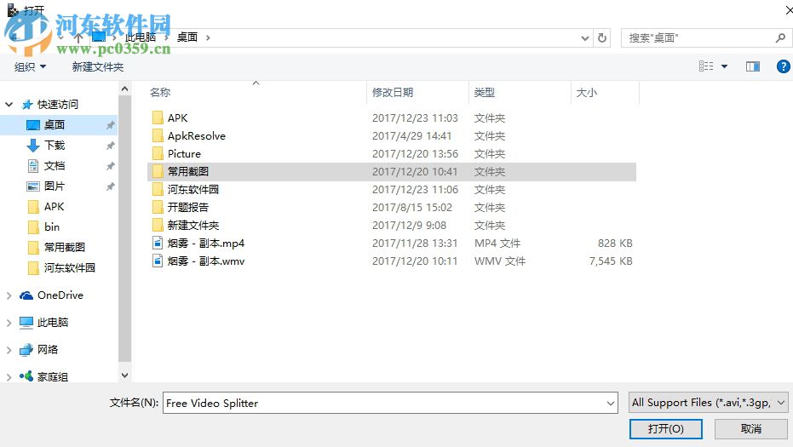Select the 河东软件园 folder in file list
This screenshot has height=447, width=793.
tap(392, 190)
